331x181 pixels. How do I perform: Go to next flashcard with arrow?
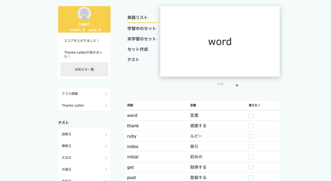(237, 85)
